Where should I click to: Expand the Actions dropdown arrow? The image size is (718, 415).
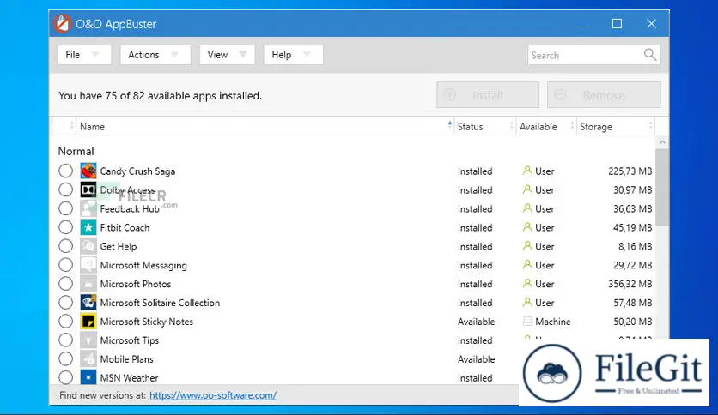[174, 54]
